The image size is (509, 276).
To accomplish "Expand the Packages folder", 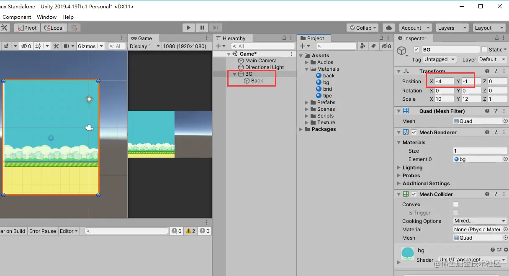I will tap(301, 129).
